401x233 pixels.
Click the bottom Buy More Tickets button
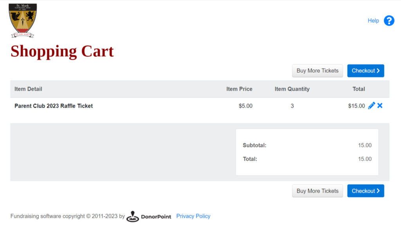point(317,191)
